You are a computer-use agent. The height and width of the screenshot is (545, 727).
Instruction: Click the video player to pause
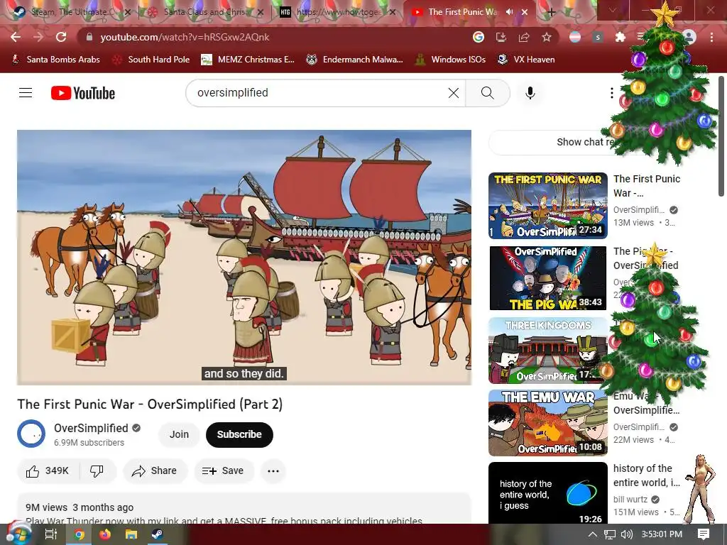[244, 257]
